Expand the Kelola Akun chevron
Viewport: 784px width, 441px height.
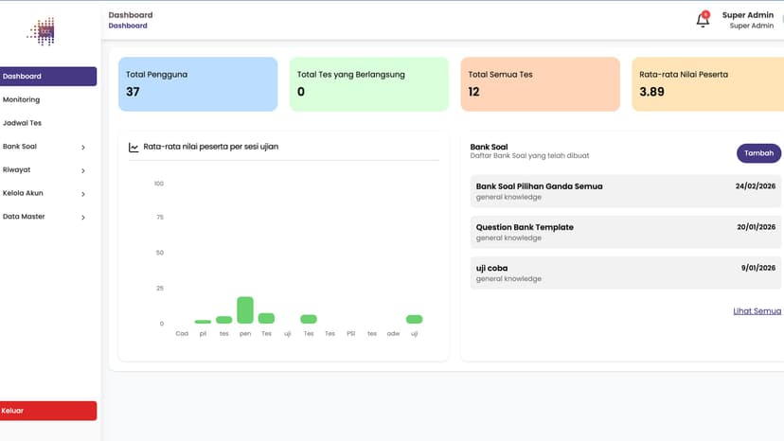[83, 193]
